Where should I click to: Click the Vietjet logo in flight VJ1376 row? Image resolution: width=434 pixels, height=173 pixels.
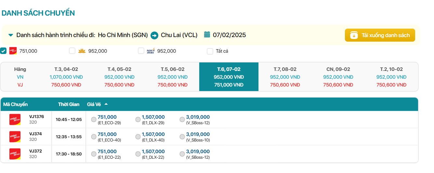click(x=15, y=119)
